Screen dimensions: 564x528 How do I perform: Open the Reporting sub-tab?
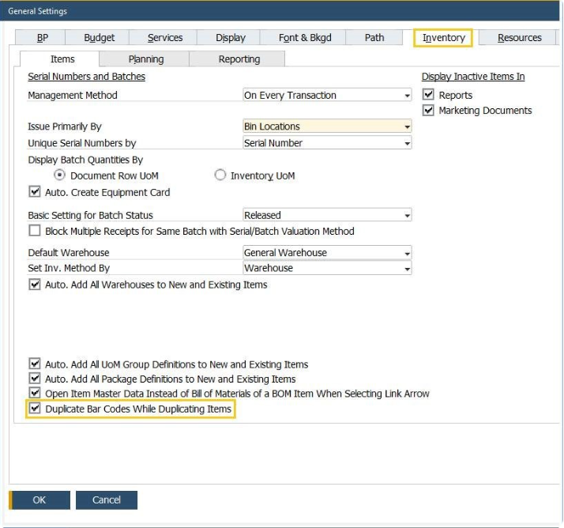point(239,59)
